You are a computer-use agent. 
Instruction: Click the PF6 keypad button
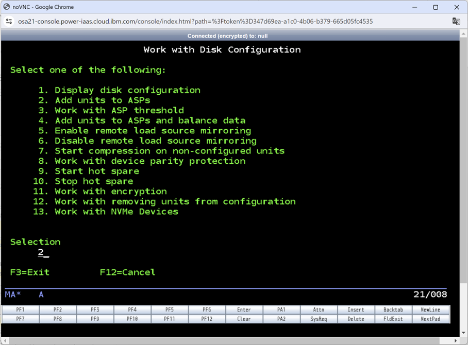pos(207,309)
